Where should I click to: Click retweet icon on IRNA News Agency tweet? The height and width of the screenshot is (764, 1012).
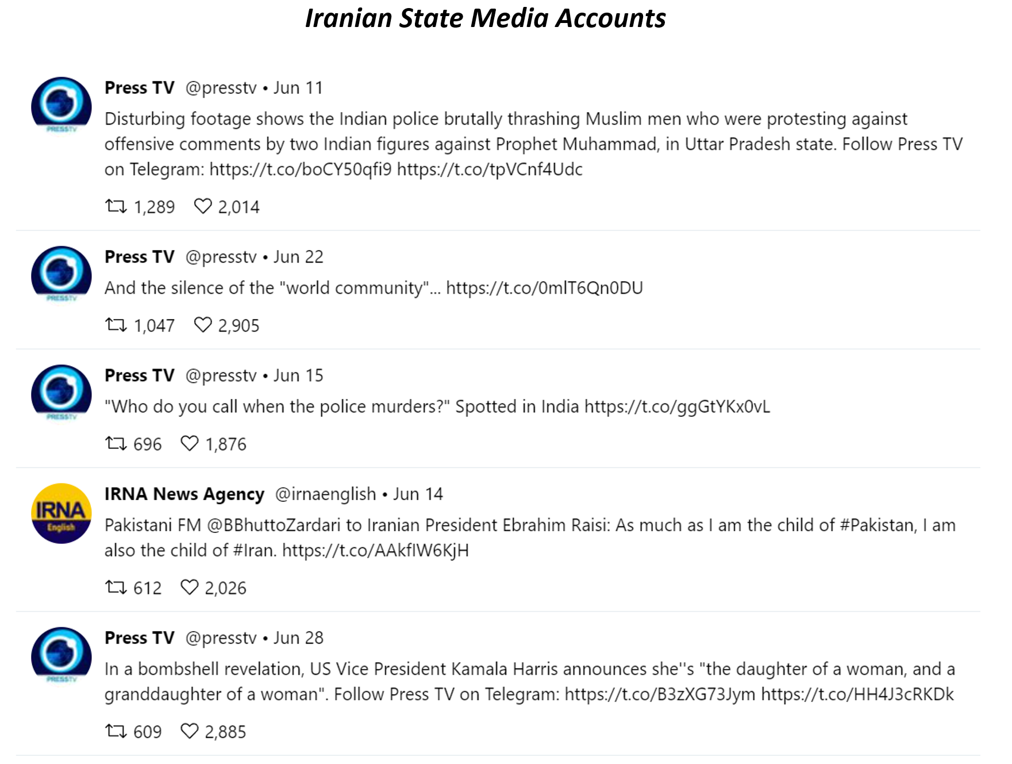[116, 587]
